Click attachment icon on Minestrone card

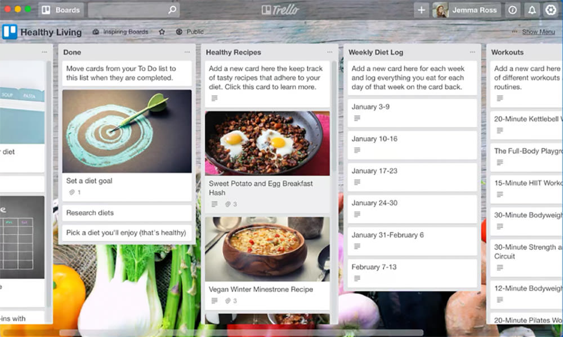(x=227, y=301)
